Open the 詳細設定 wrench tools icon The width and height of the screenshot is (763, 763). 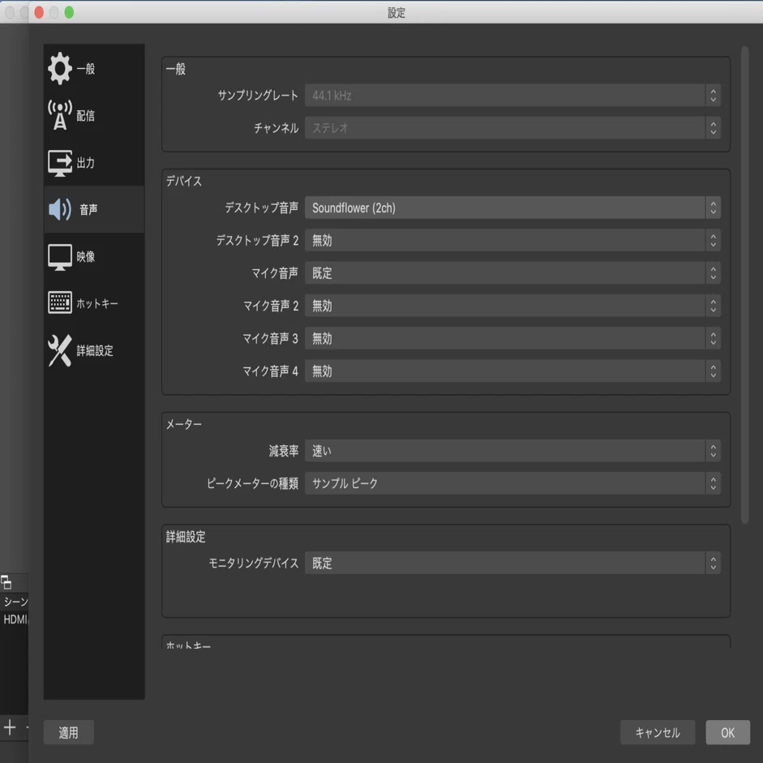coord(60,350)
